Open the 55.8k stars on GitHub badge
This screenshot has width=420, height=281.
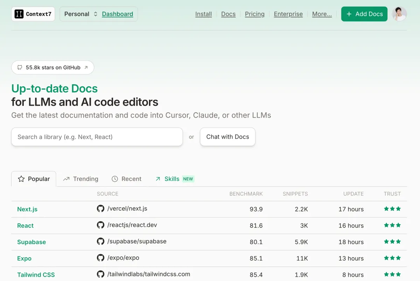[53, 68]
